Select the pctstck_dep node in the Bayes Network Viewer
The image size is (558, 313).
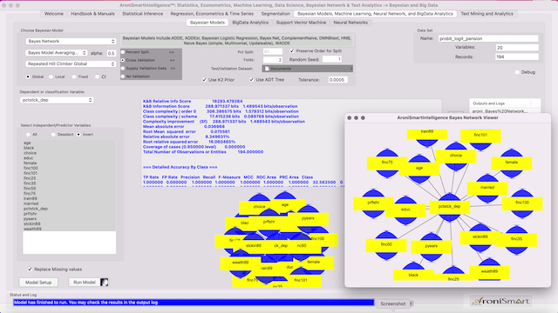[x=450, y=206]
